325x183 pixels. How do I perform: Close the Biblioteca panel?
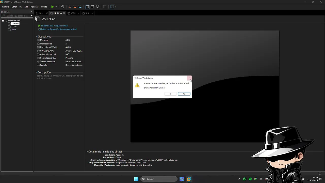pyautogui.click(x=32, y=12)
